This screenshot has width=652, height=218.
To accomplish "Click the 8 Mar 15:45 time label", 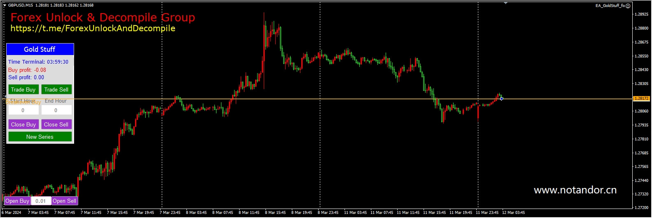I will (x=275, y=213).
